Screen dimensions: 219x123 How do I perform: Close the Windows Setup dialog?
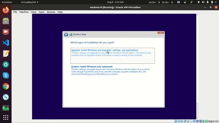[x=160, y=32]
